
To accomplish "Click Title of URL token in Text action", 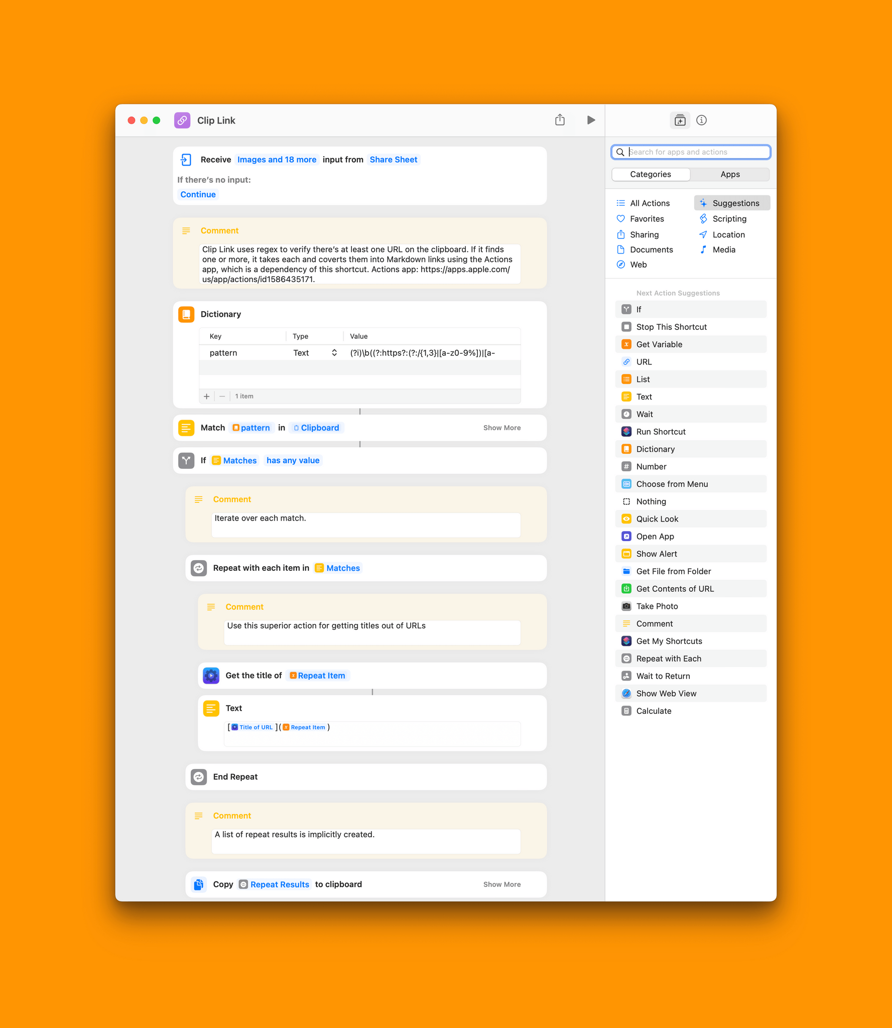I will click(252, 727).
